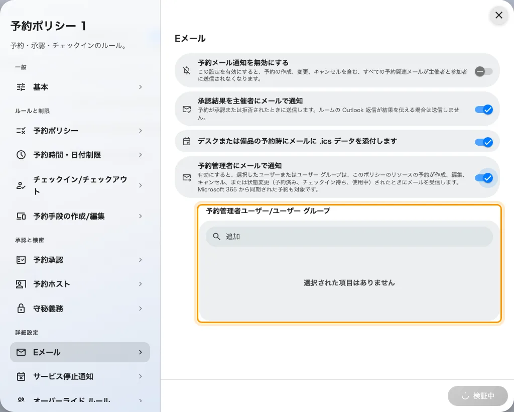Click the chevron beside サービス停止通知
This screenshot has width=514, height=412.
[x=141, y=376]
